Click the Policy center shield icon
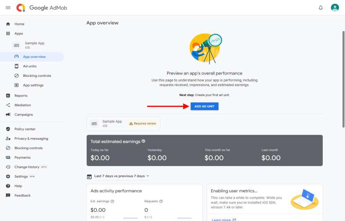The height and width of the screenshot is (221, 345). (x=8, y=129)
